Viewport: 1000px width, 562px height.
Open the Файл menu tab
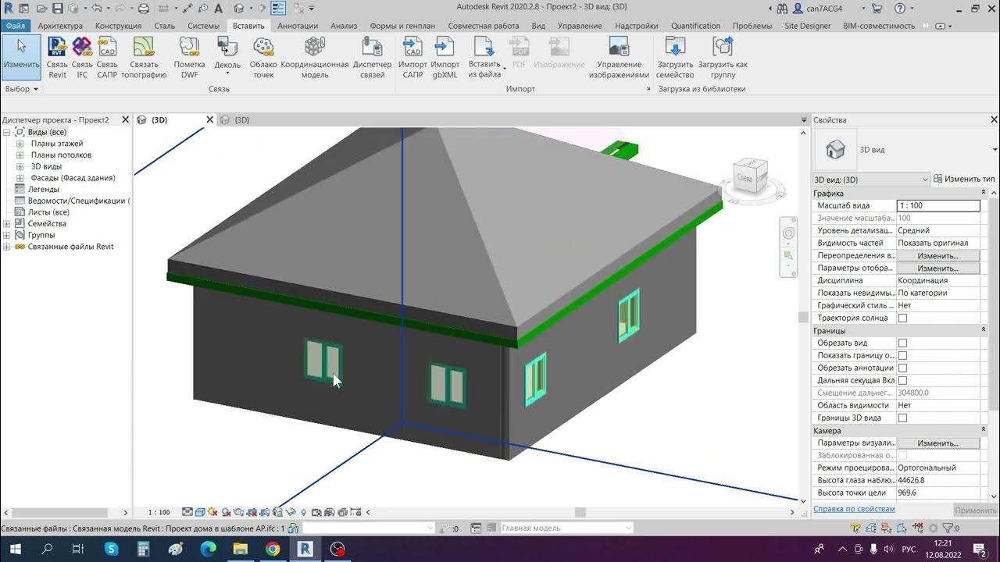(15, 26)
